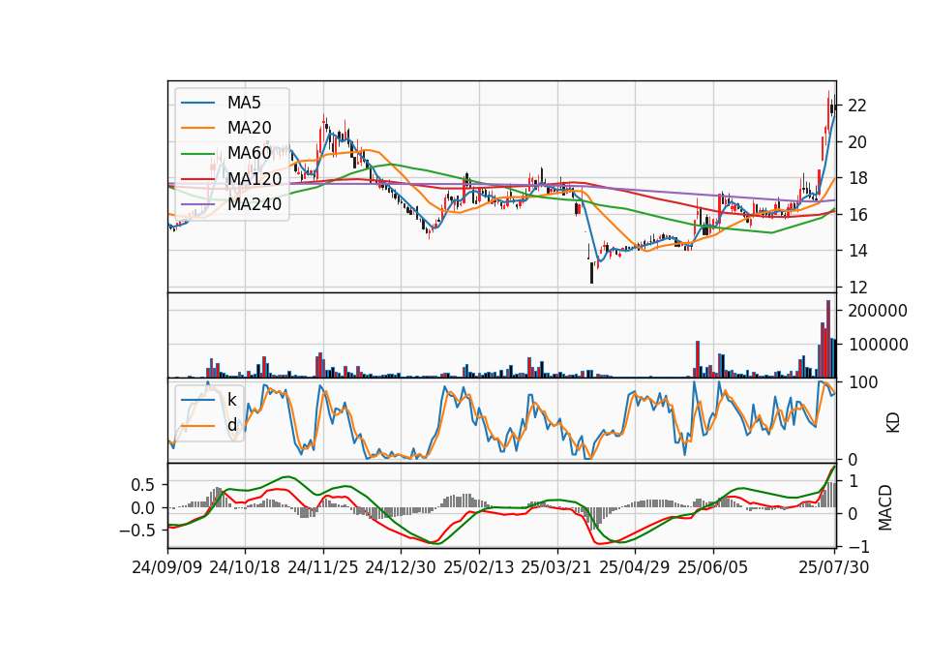
Task: Click the blue MA5 legend line sample
Action: point(197,104)
